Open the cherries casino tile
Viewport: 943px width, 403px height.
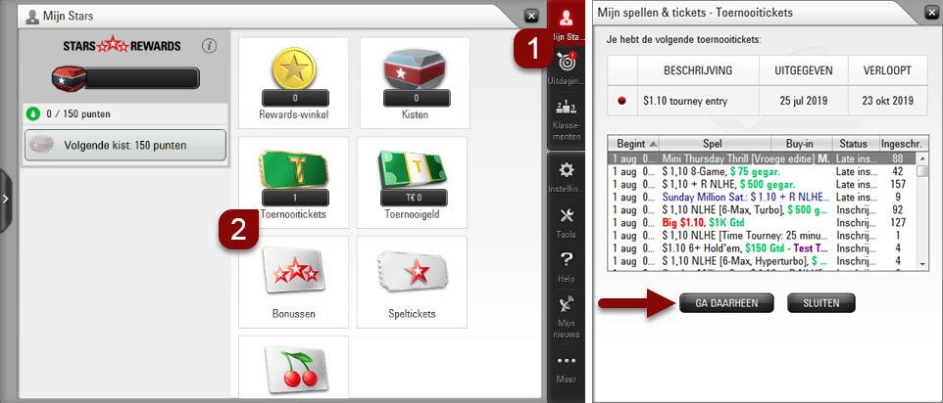pos(293,367)
